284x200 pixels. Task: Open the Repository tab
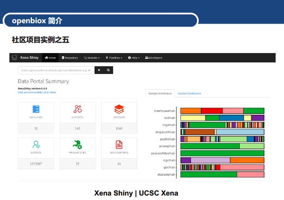tap(70, 58)
